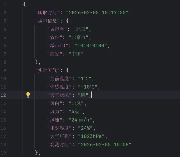The width and height of the screenshot is (180, 157).
Task: Click line number 1 in the gutter
Action: click(x=5, y=4)
